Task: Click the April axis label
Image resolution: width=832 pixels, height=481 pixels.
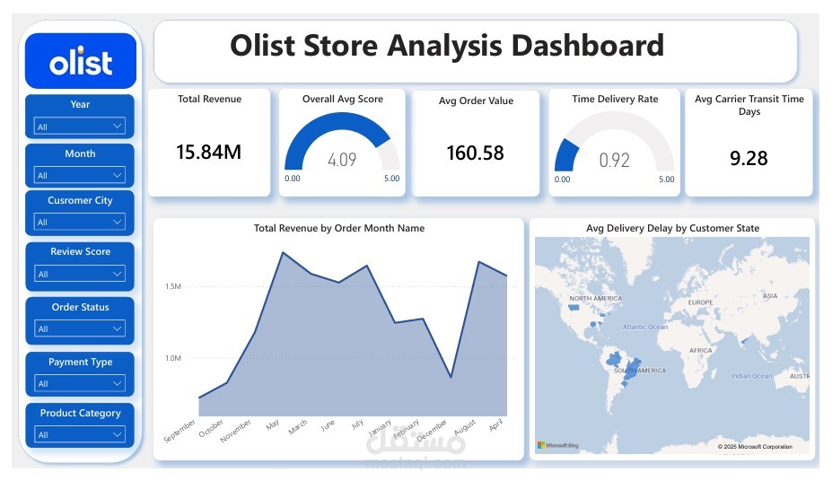Action: [495, 424]
